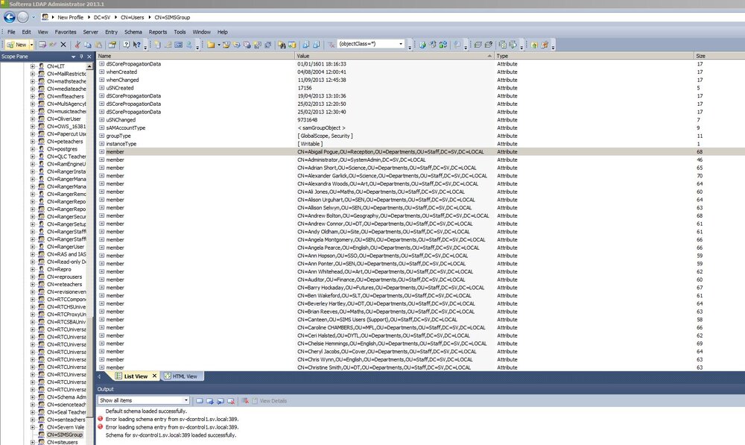The image size is (745, 445).
Task: Click the Properties toolbar icon
Action: (112, 45)
